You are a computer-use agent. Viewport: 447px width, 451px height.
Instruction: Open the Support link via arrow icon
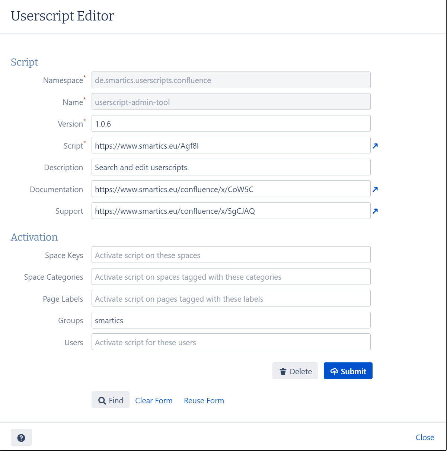click(375, 211)
